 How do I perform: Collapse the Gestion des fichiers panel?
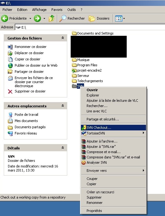click(63, 38)
